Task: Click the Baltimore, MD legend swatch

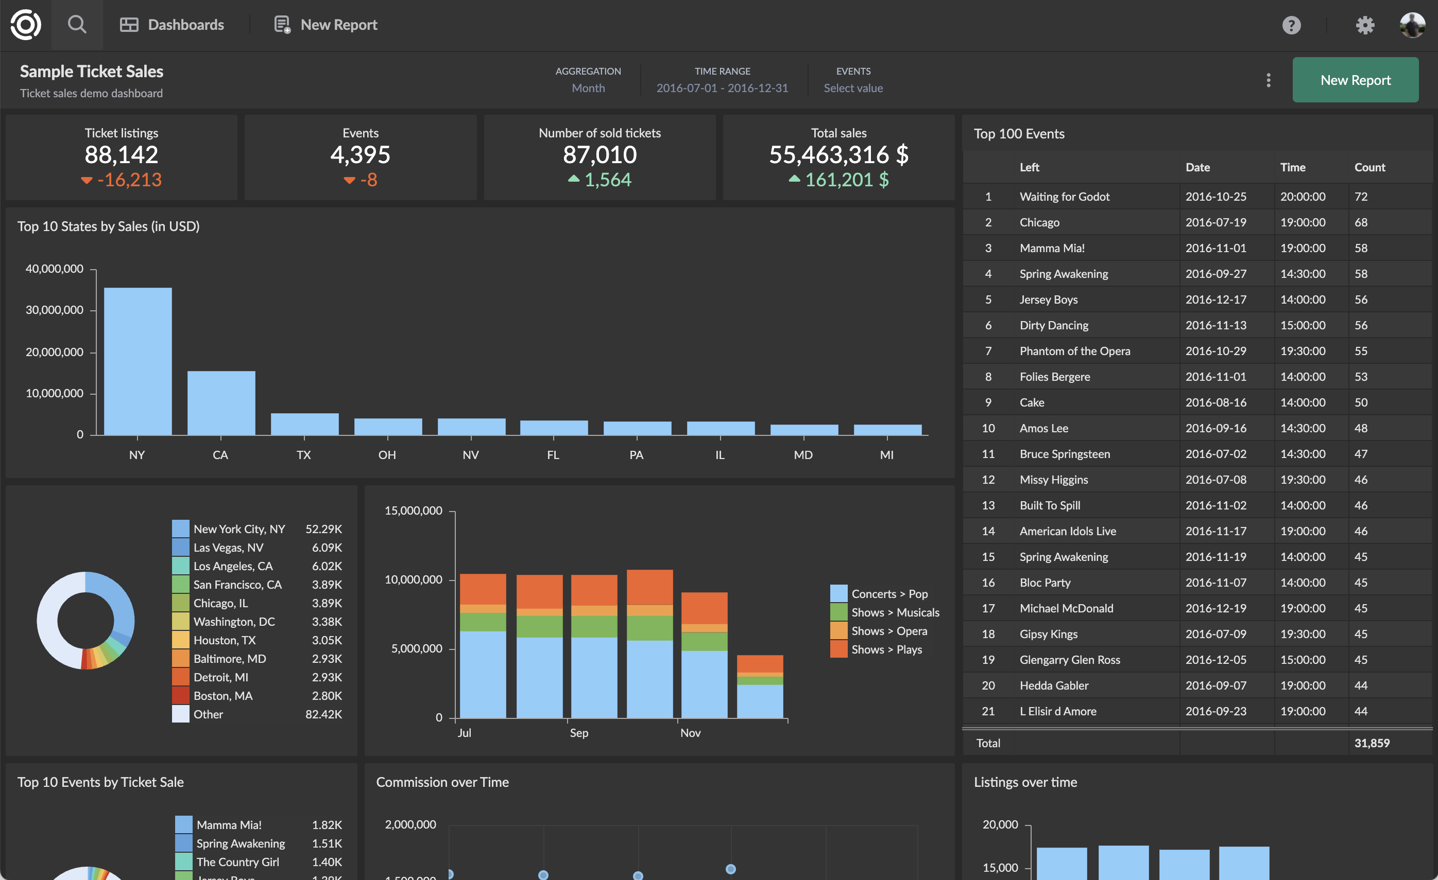Action: [x=180, y=658]
